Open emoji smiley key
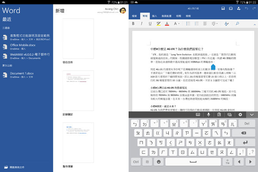Image resolution: width=258 pixels, height=172 pixels. 159,162
